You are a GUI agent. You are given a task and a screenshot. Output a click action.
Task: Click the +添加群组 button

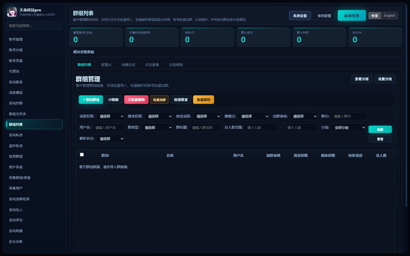click(x=91, y=100)
